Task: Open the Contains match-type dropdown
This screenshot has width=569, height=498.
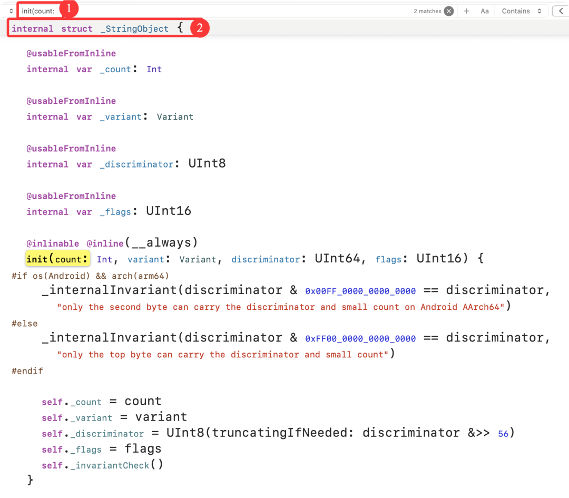Action: point(521,11)
